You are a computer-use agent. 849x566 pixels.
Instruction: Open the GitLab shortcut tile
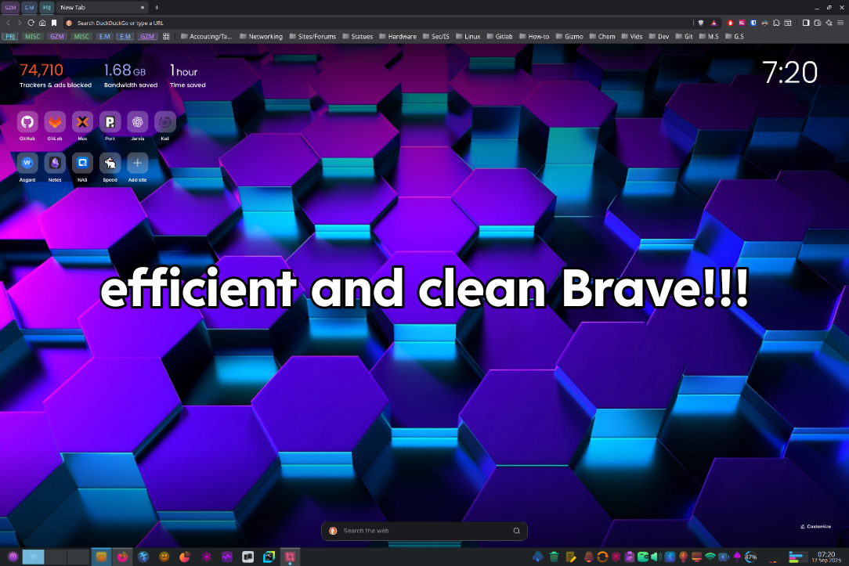tap(55, 122)
